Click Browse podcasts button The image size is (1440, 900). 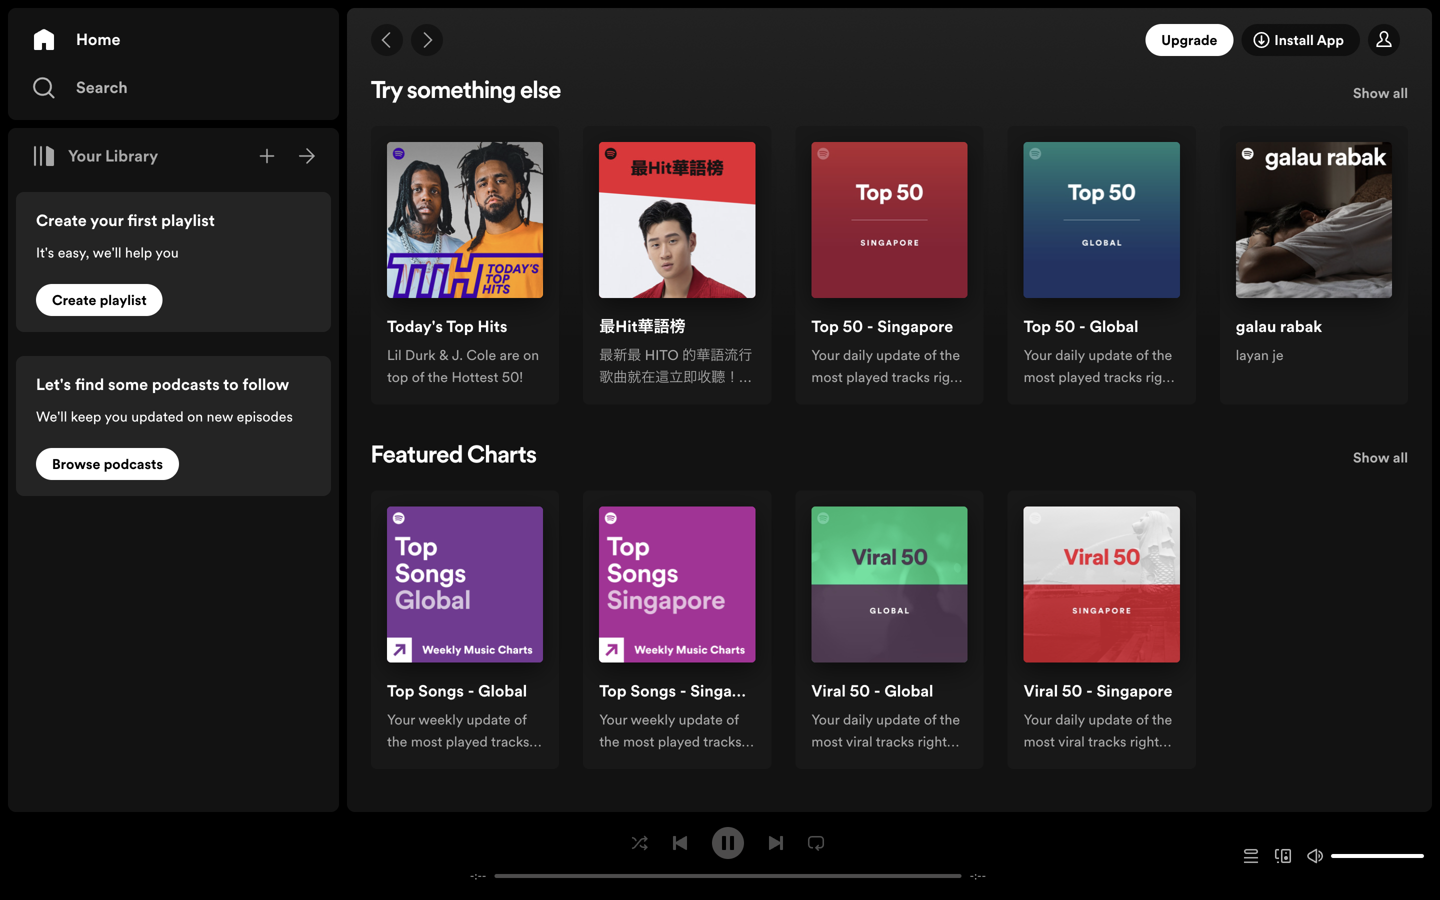point(107,463)
